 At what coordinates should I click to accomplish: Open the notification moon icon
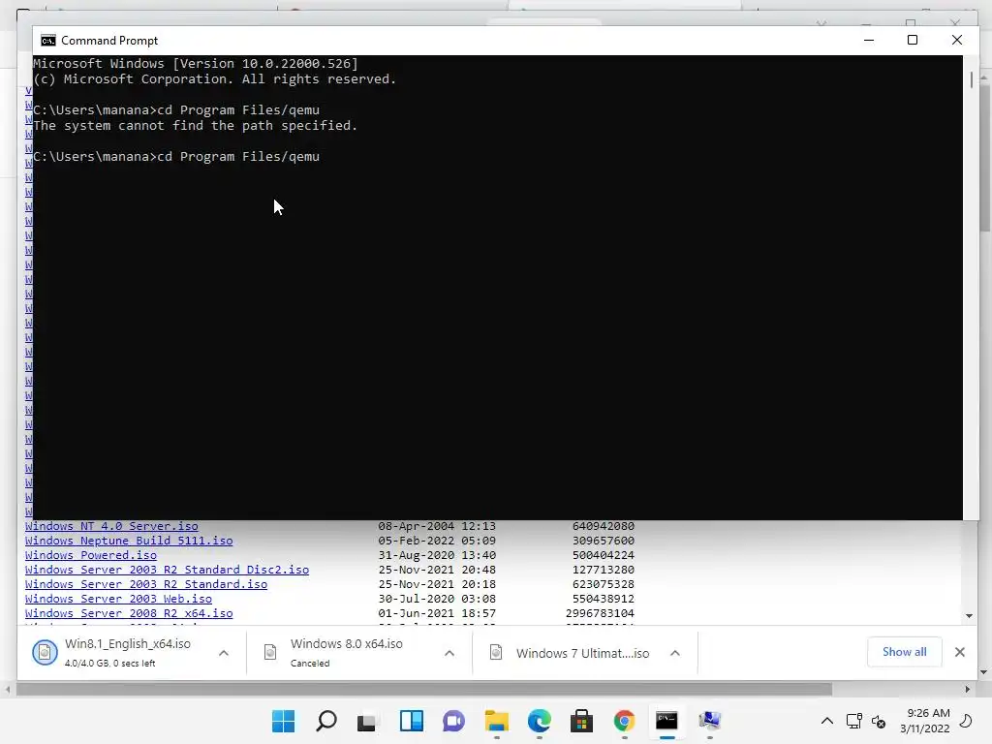pos(966,721)
